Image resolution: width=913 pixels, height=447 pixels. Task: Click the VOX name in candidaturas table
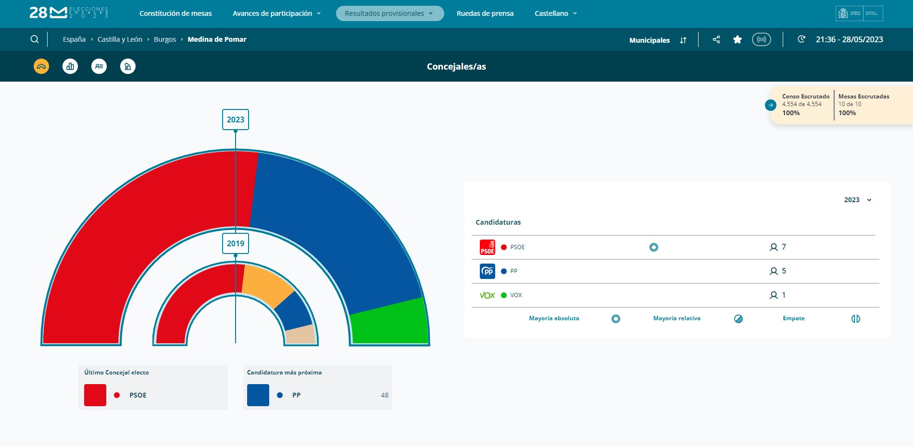click(x=516, y=295)
